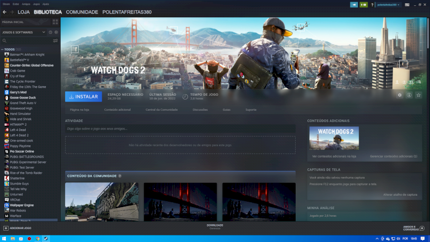This screenshot has height=242, width=430.
Task: Select Left 4 Dead 2 in library
Action: 19,136
